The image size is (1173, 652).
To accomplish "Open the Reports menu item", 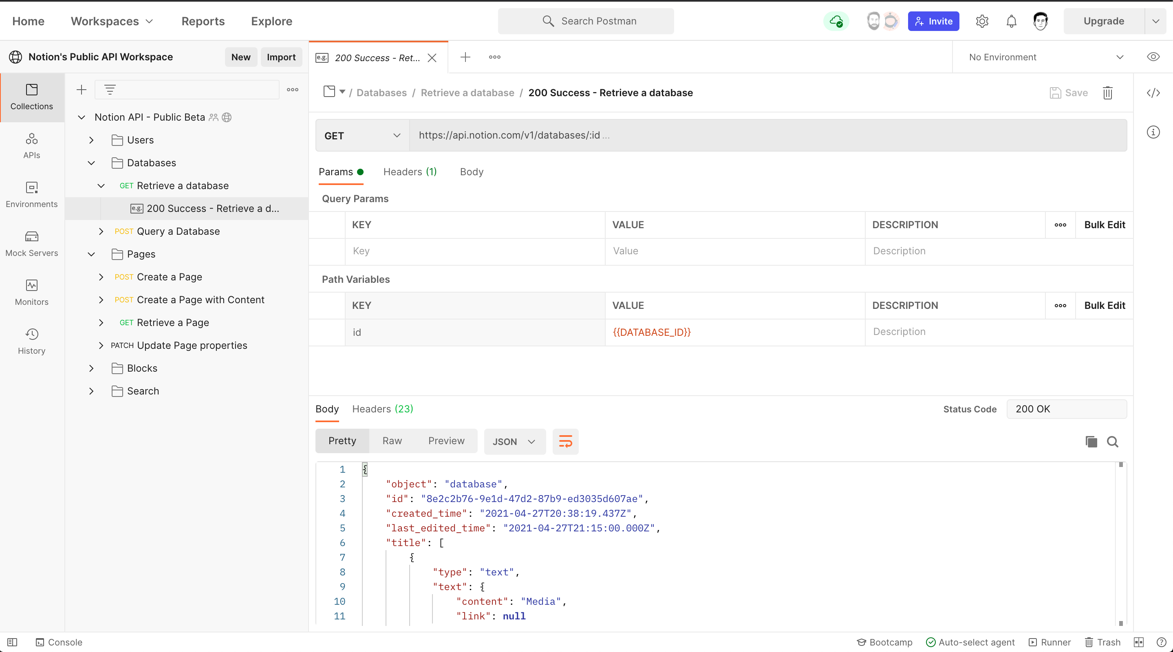I will (203, 21).
